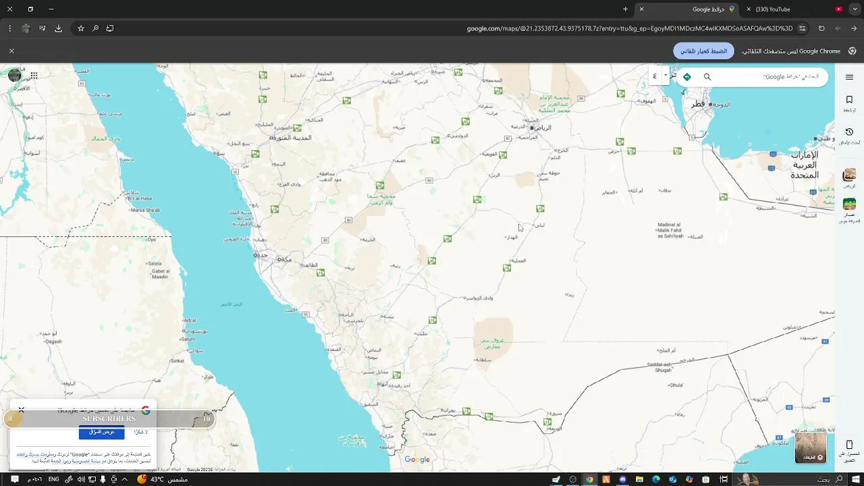Click the blue show question survey button
Viewport: 864px width, 486px height.
pos(102,432)
